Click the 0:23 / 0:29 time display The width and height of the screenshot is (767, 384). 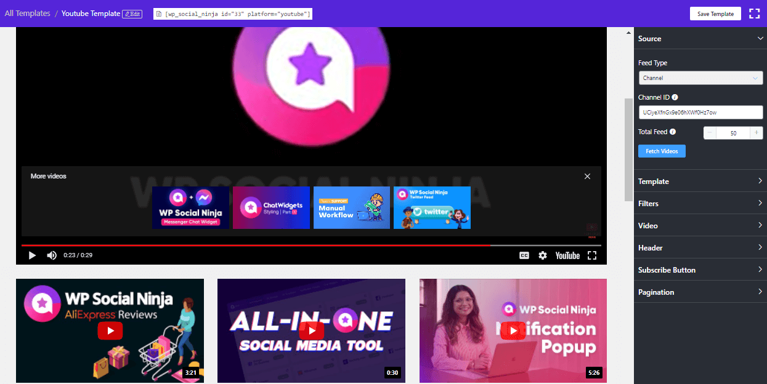point(78,255)
